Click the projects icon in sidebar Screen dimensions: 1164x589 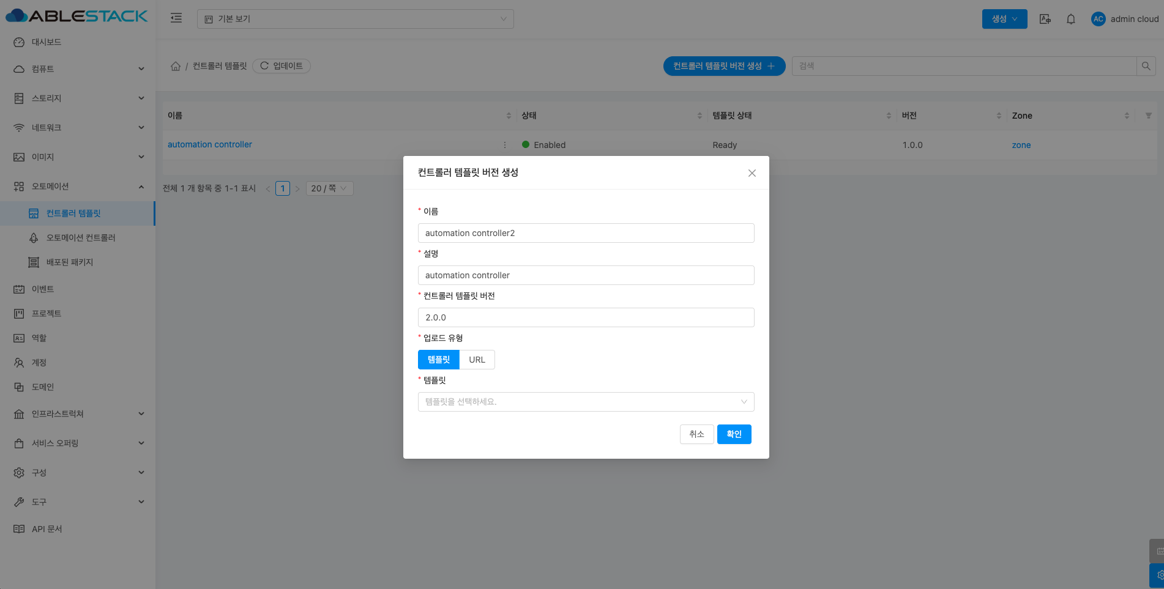tap(19, 314)
